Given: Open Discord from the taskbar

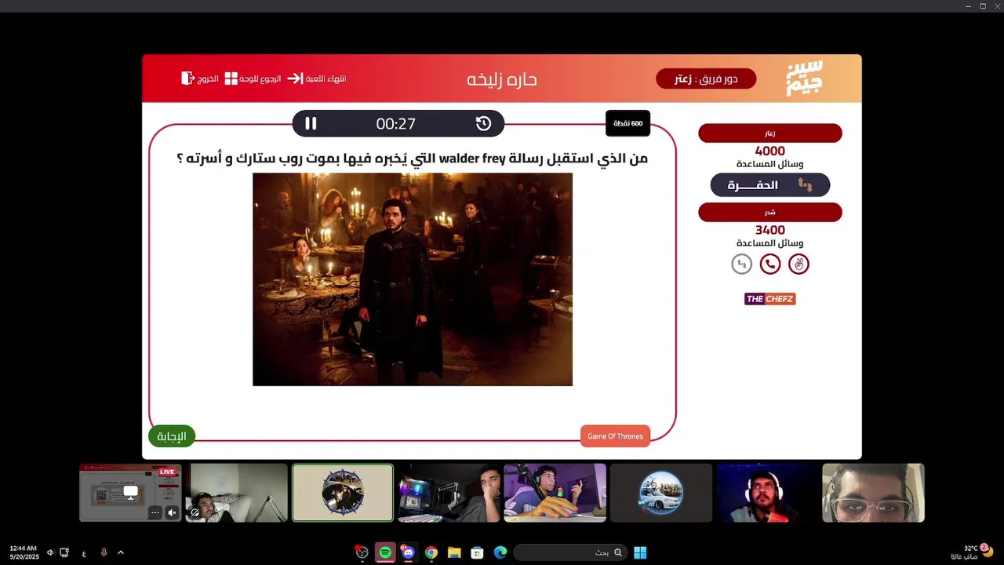Looking at the screenshot, I should pos(408,552).
